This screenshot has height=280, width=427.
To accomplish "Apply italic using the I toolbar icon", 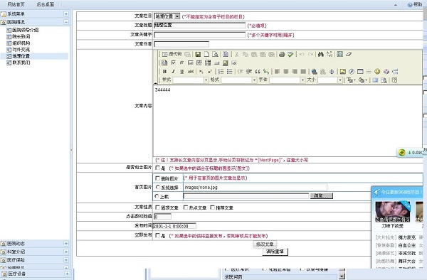I will [173, 72].
